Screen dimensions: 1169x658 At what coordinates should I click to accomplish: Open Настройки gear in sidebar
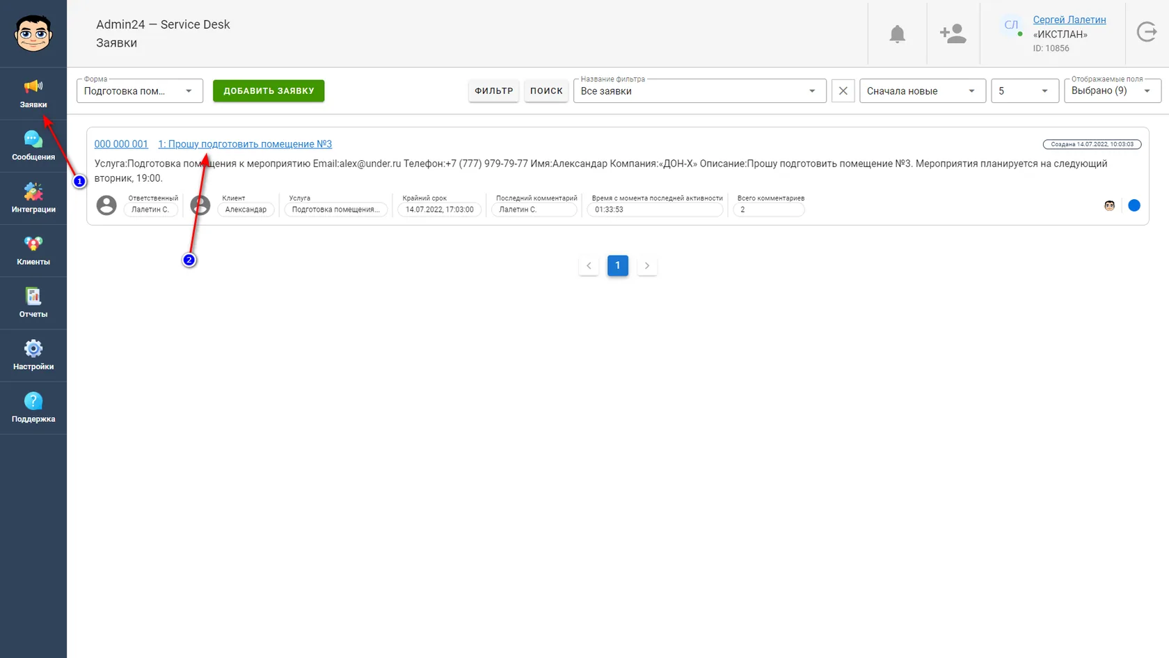click(x=33, y=355)
